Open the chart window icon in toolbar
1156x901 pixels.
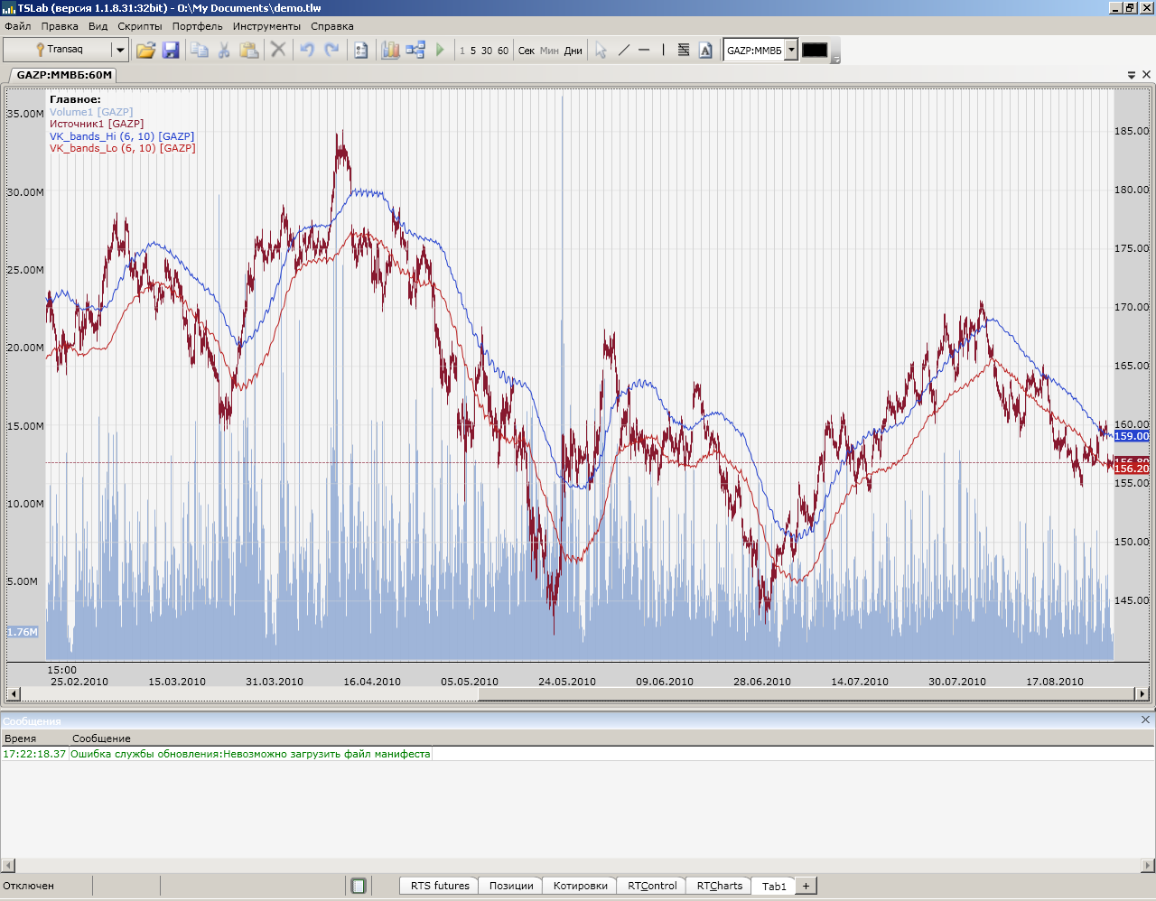[390, 51]
